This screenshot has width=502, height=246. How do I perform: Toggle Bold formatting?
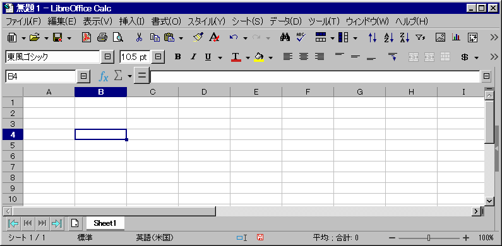[177, 57]
